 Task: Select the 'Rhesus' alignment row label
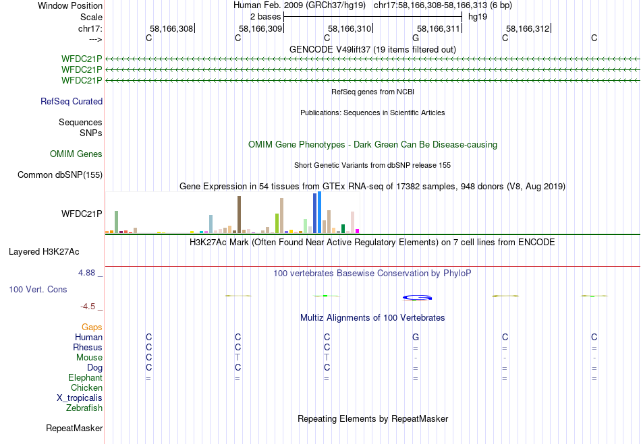point(88,347)
